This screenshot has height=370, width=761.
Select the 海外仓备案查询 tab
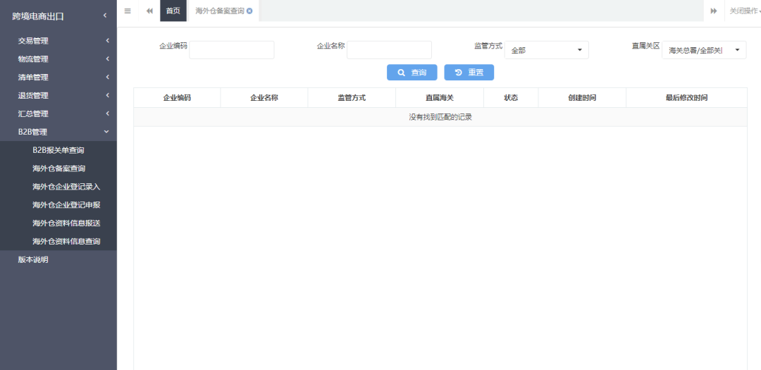pyautogui.click(x=219, y=11)
